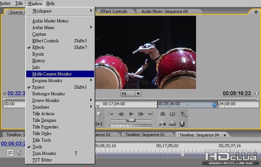Image resolution: width=261 pixels, height=167 pixels.
Task: Open Title Properties panel
Action: pos(60,127)
